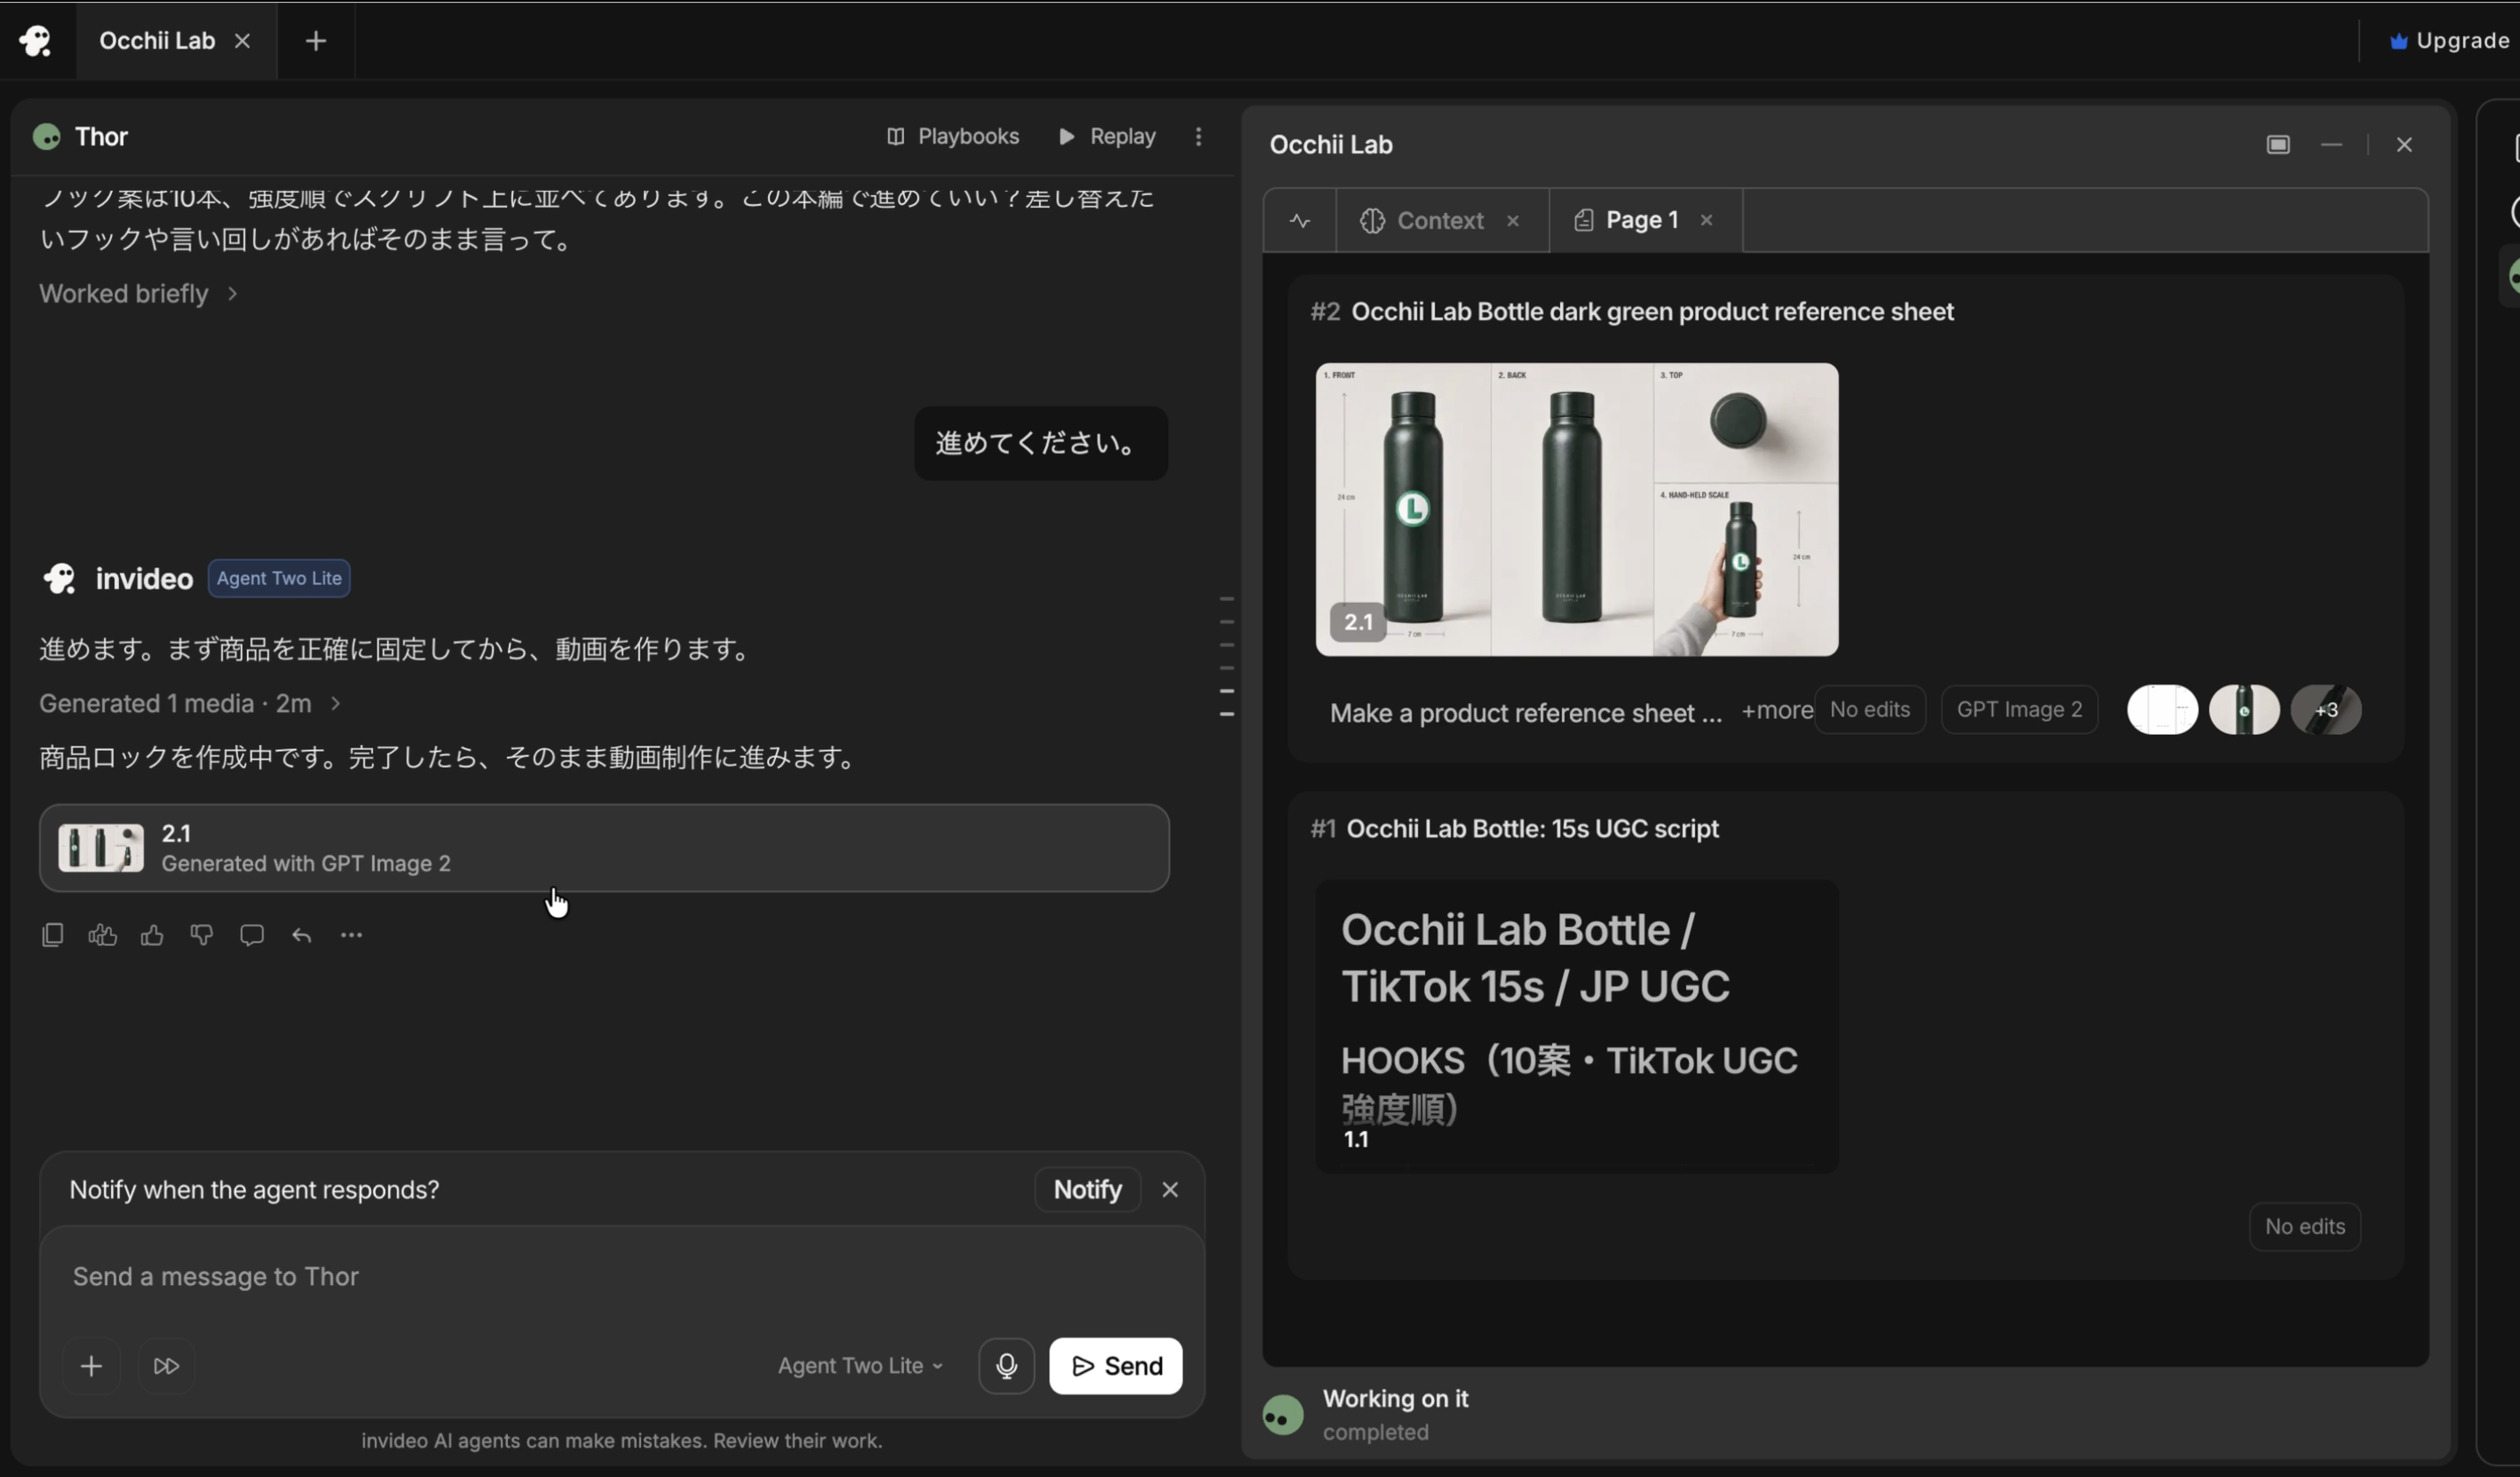Viewport: 2520px width, 1477px height.
Task: Dismiss the notify prompt
Action: [x=1170, y=1190]
